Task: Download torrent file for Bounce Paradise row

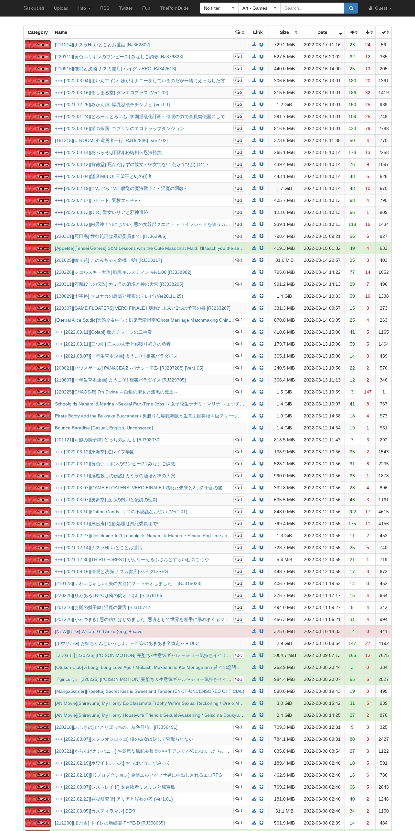Action: (254, 428)
